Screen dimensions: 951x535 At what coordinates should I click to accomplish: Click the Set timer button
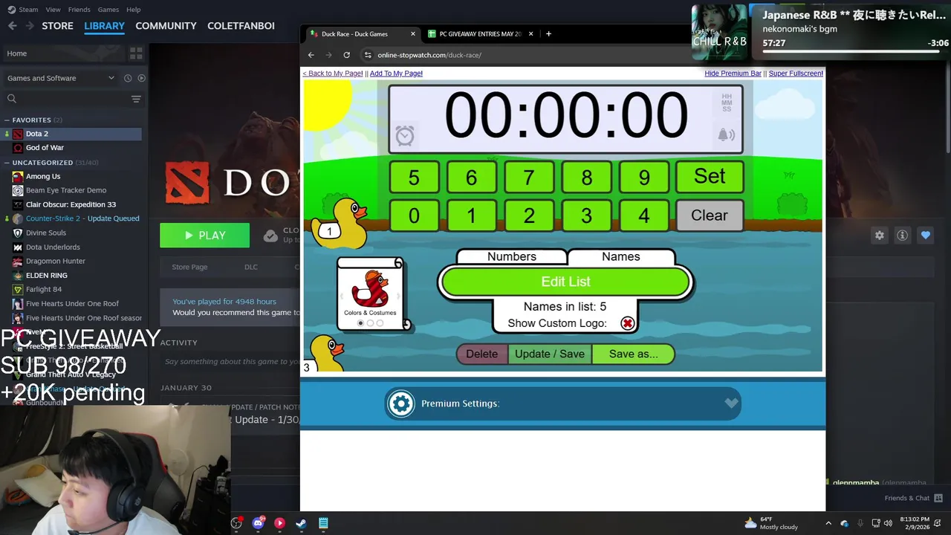(x=710, y=176)
